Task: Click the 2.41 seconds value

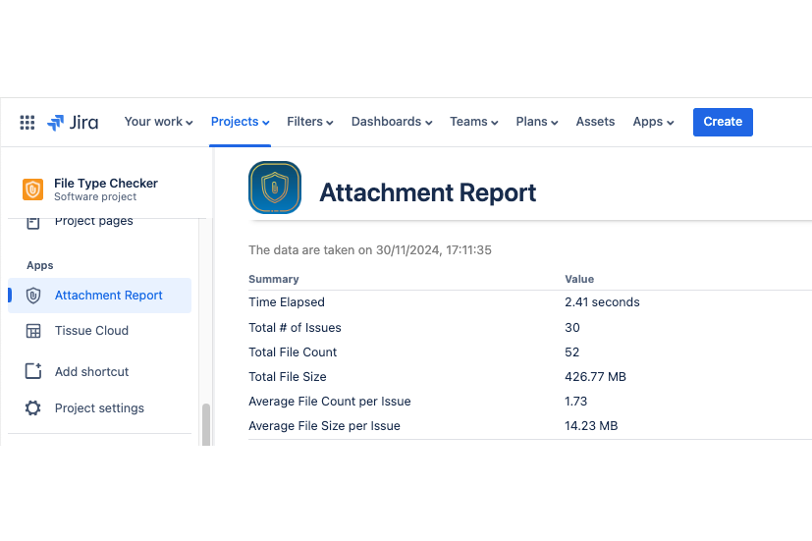Action: (x=602, y=302)
